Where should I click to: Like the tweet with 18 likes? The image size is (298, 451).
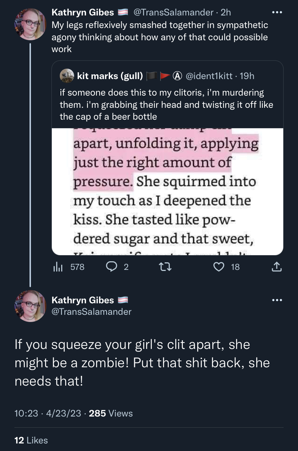tap(218, 267)
